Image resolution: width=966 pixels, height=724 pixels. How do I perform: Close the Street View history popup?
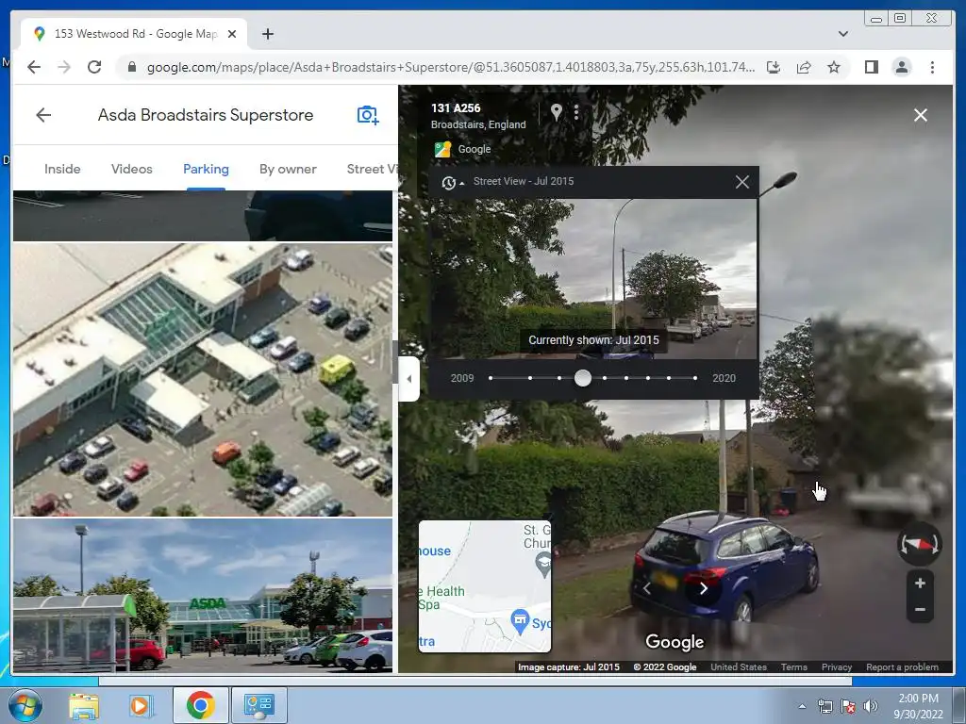coord(741,182)
